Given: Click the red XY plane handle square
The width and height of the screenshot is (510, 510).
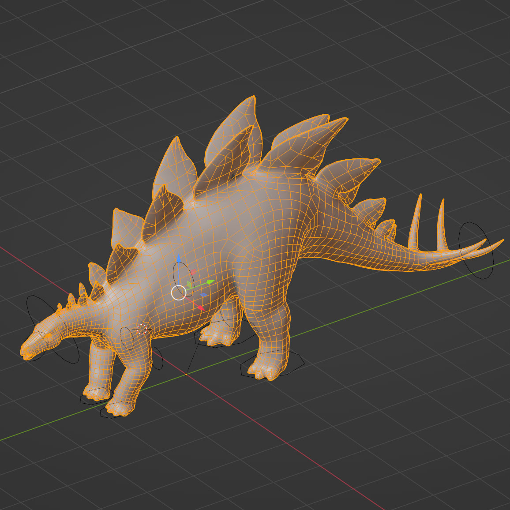Looking at the screenshot, I should 193,272.
